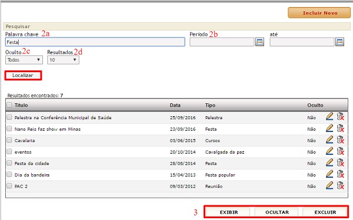The height and width of the screenshot is (220, 353).
Task: Click the type 'Cavalgada da paz'
Action: (x=225, y=152)
